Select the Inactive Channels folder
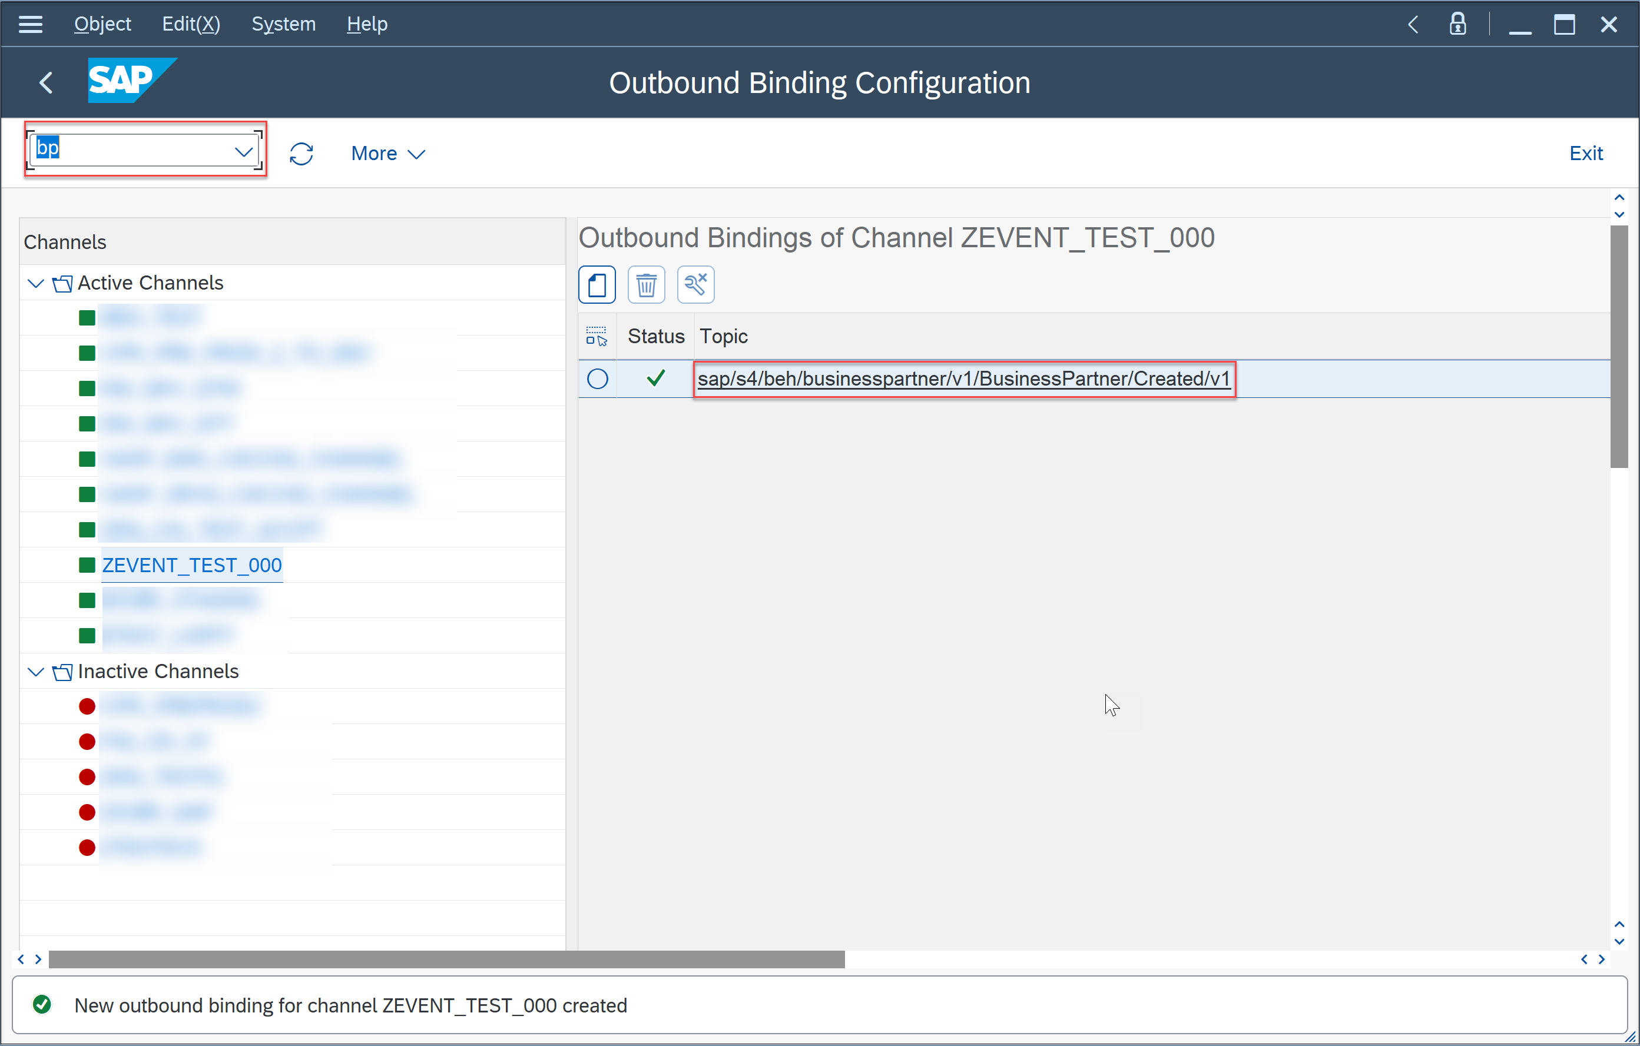 [158, 672]
